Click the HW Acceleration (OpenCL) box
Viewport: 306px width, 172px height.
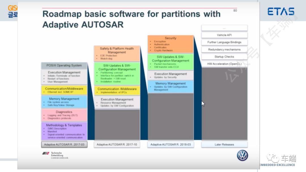coord(224,64)
